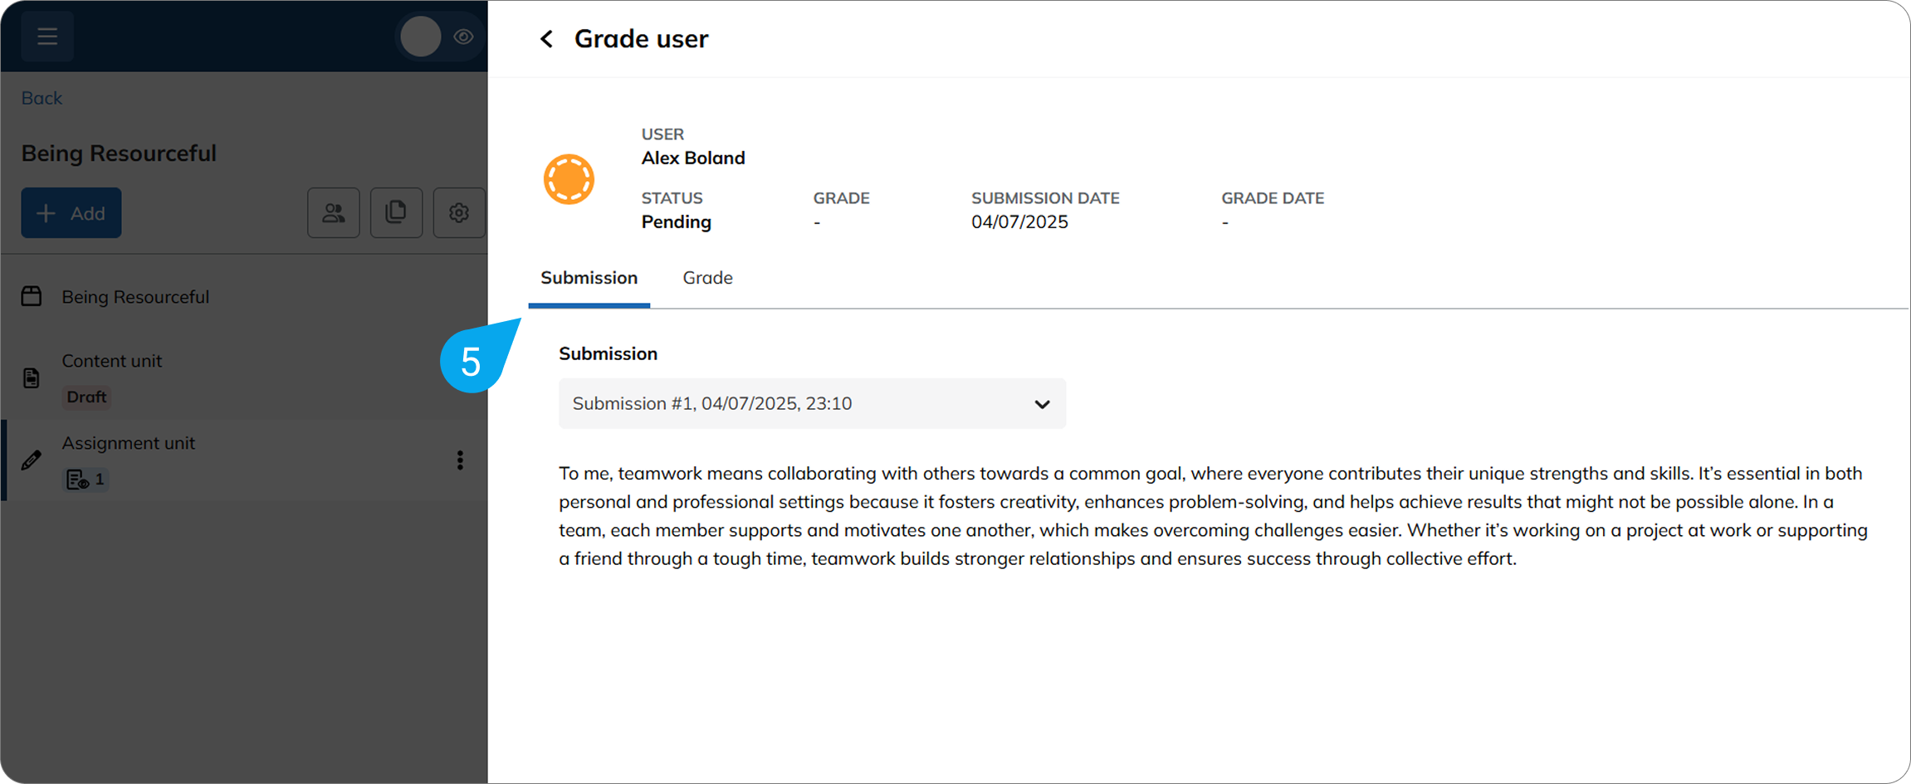Click the Being Resourceful course title
The height and width of the screenshot is (784, 1911).
click(x=119, y=153)
